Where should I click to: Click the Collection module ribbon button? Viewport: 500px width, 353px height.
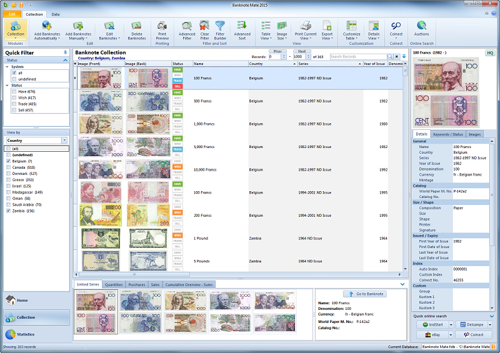pyautogui.click(x=15, y=29)
